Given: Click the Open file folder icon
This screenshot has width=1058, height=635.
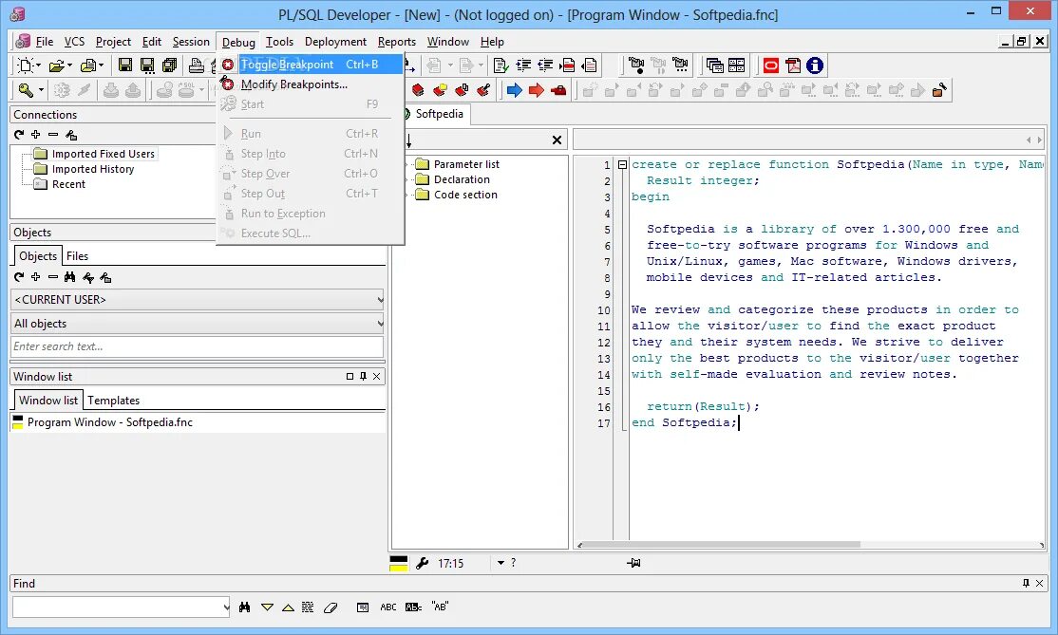Looking at the screenshot, I should (x=57, y=65).
